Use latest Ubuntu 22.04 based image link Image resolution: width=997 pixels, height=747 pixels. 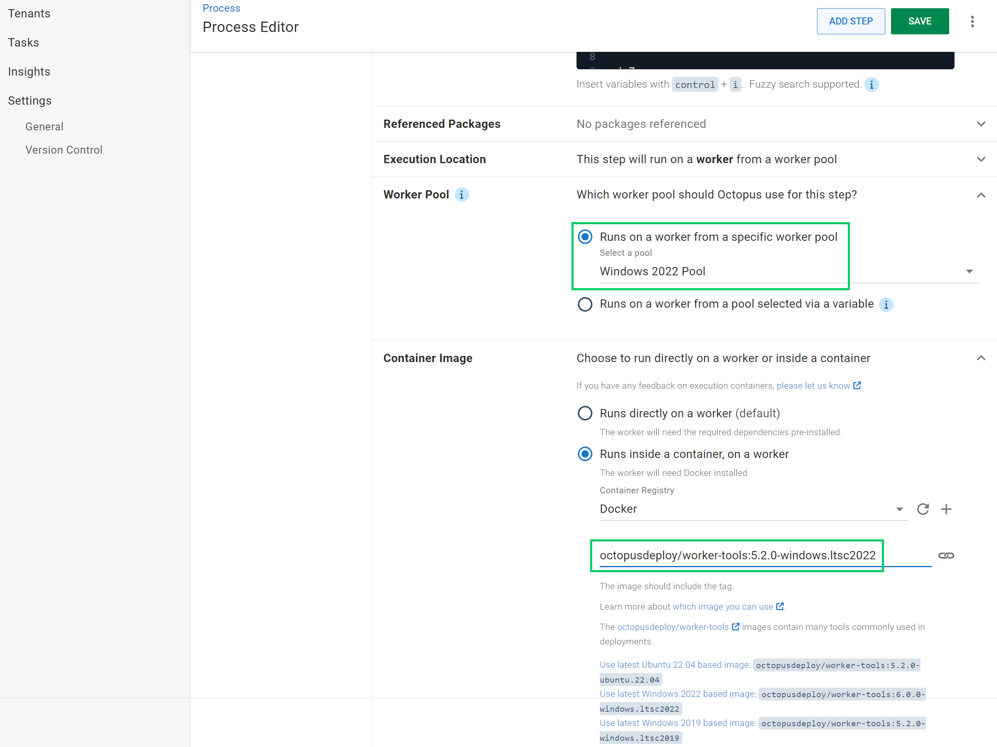pyautogui.click(x=674, y=665)
